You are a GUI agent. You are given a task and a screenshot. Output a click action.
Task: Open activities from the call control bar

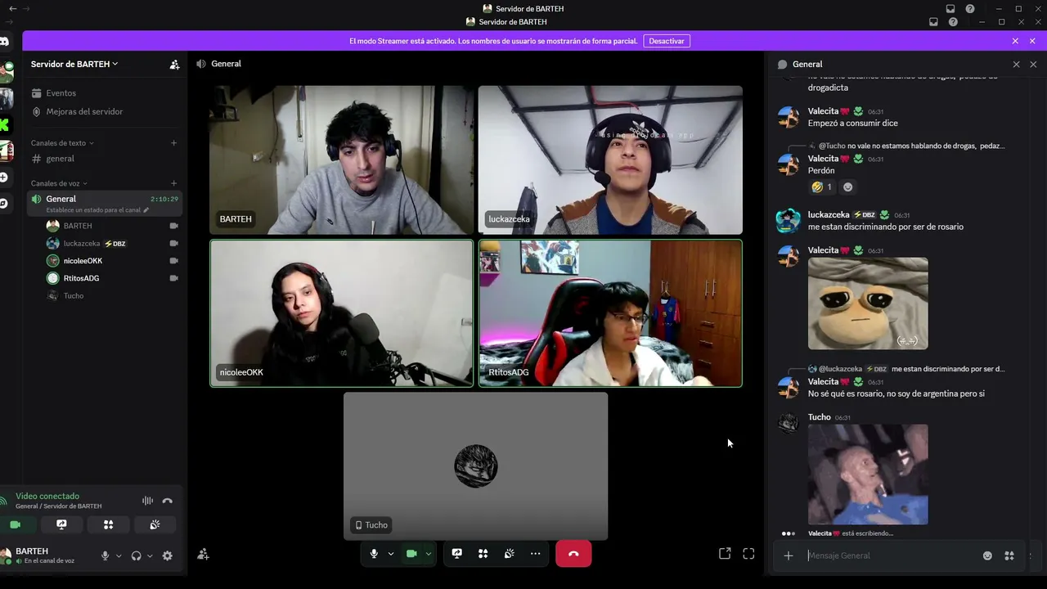click(483, 554)
